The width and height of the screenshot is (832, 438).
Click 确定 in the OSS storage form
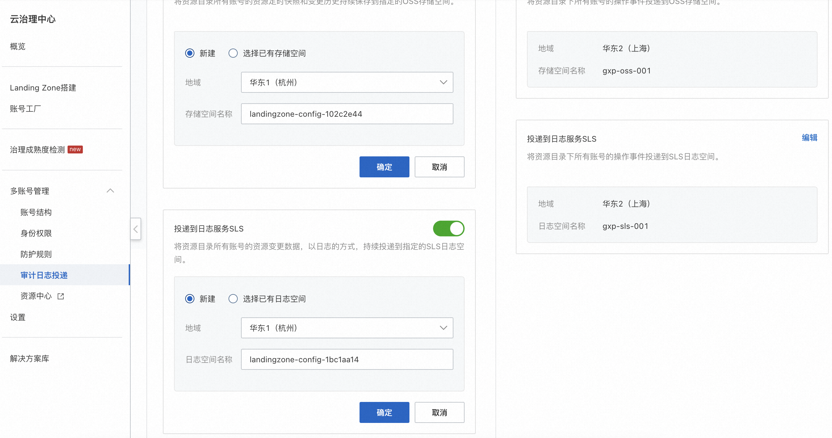pyautogui.click(x=384, y=167)
